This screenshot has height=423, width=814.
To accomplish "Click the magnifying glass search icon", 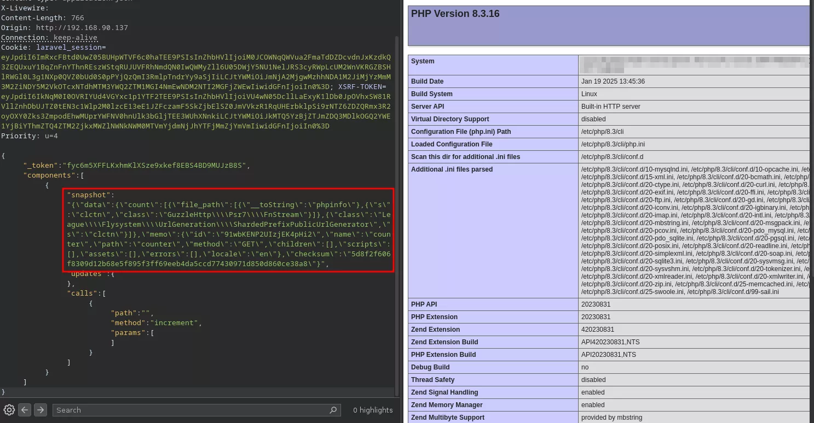I will (333, 410).
